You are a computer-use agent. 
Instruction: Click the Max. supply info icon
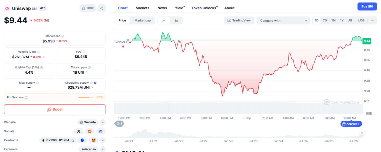37,83
